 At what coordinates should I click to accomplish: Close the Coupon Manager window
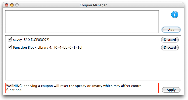[7, 5]
